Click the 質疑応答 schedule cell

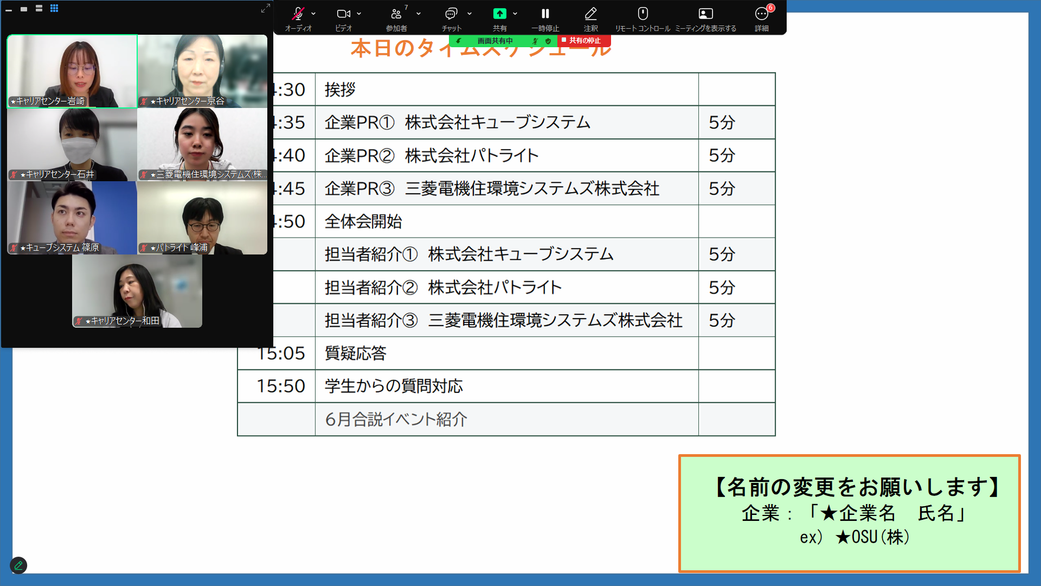click(x=506, y=353)
